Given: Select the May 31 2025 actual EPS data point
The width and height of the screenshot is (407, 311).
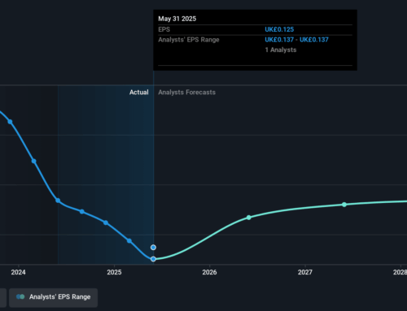Looking at the screenshot, I should (153, 259).
